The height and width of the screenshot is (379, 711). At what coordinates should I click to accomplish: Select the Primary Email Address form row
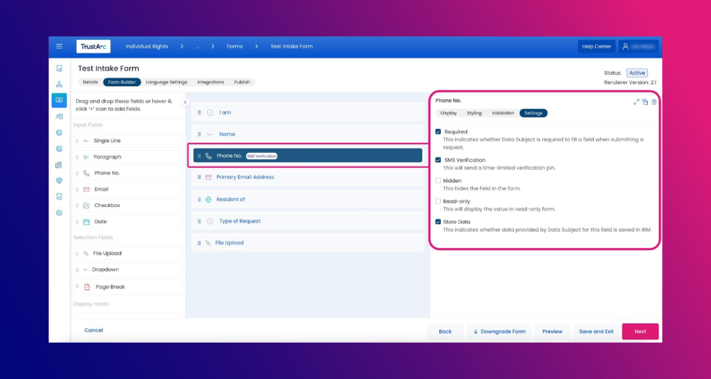308,177
